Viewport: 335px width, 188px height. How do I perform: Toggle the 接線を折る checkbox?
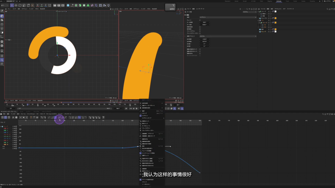[200, 53]
